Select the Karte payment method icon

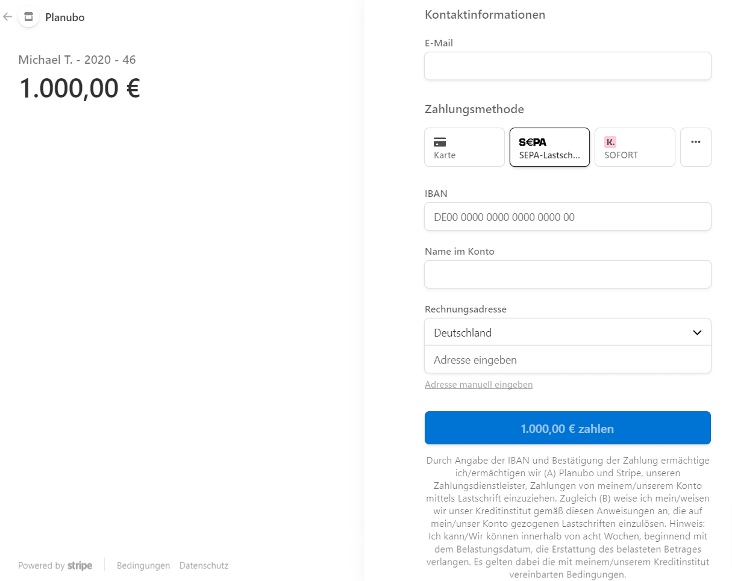coord(464,147)
